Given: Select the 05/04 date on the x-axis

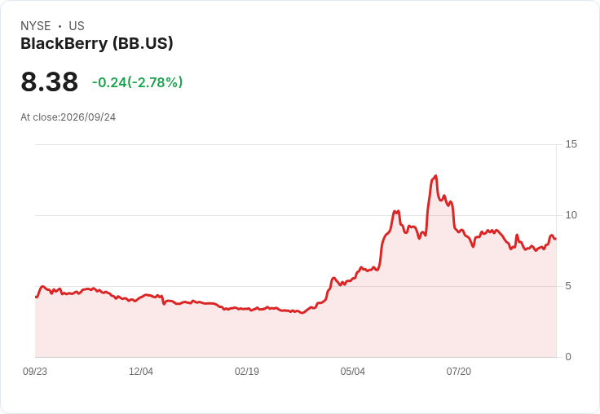Looking at the screenshot, I should [x=353, y=372].
